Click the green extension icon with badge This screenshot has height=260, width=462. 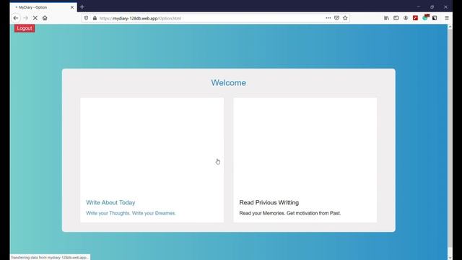tap(425, 17)
